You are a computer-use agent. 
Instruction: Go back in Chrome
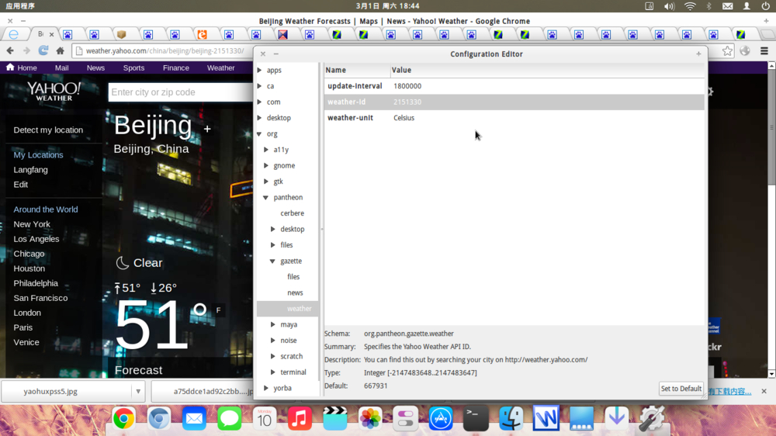click(x=10, y=50)
